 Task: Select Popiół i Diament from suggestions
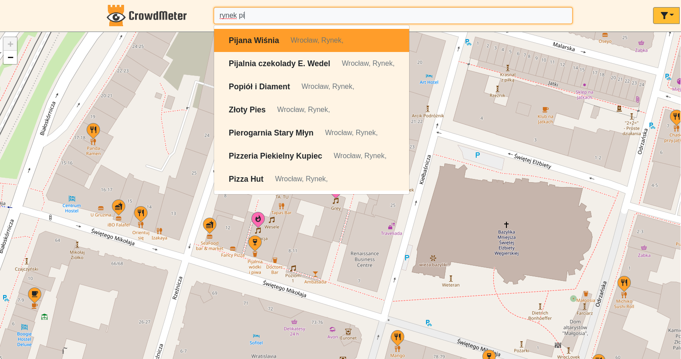[x=311, y=87]
